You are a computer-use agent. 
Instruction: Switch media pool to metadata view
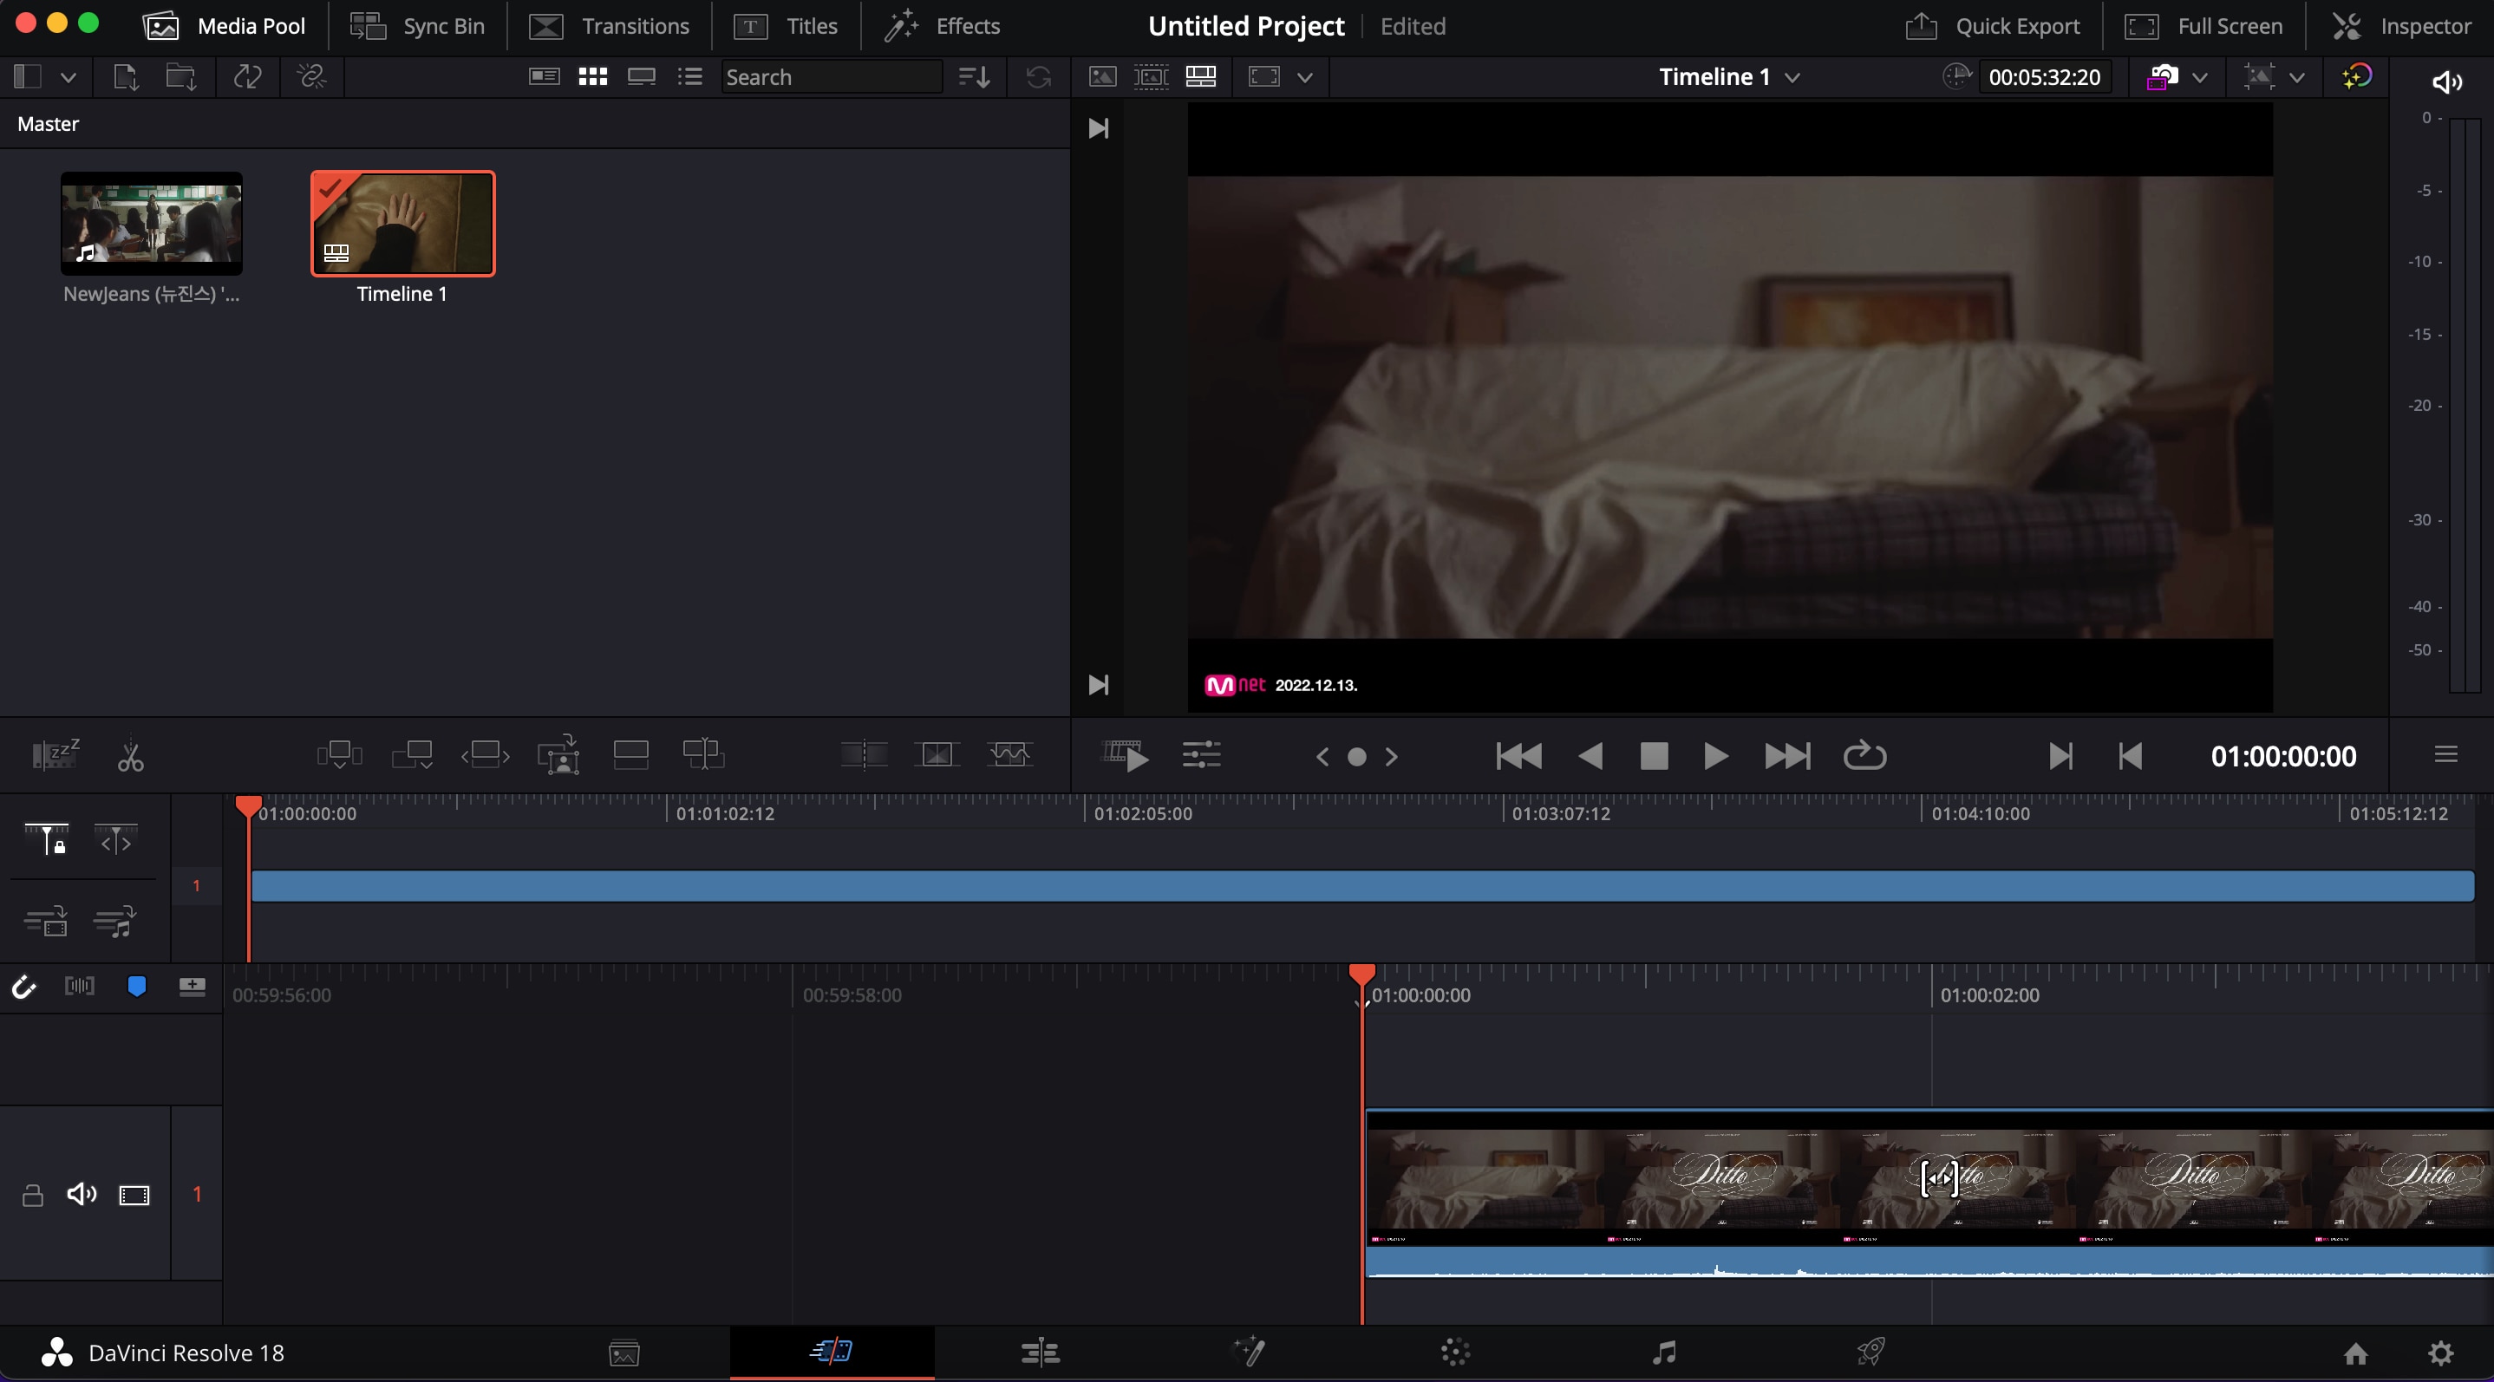544,76
